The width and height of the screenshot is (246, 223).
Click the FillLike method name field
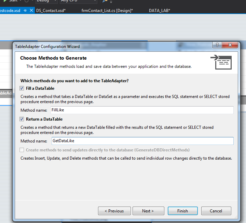coord(142,110)
